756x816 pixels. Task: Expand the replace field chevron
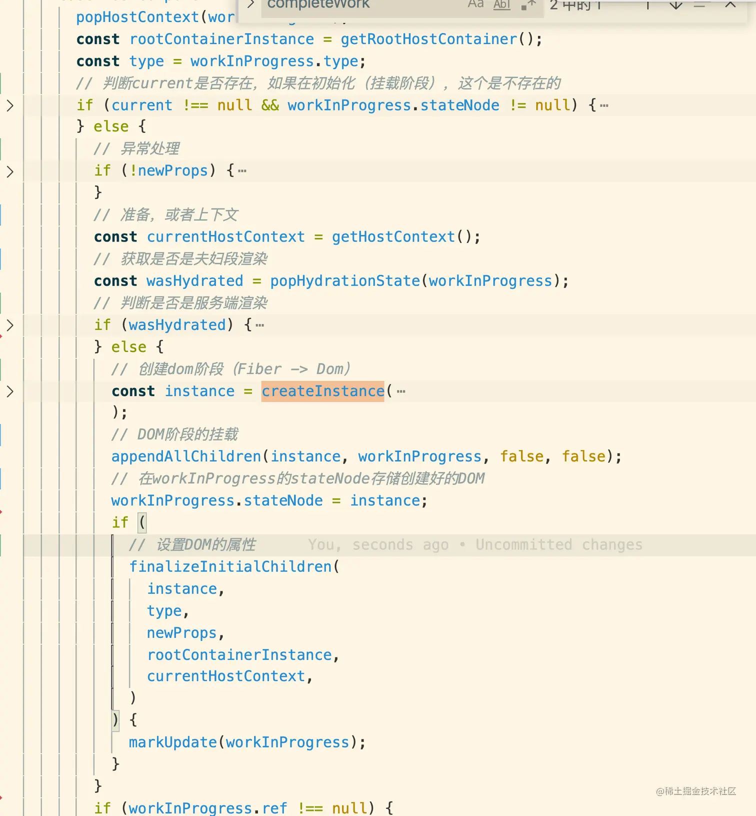(x=250, y=4)
